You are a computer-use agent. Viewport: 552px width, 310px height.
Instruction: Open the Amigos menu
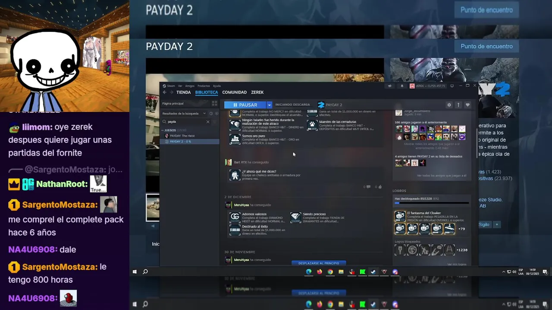190,86
